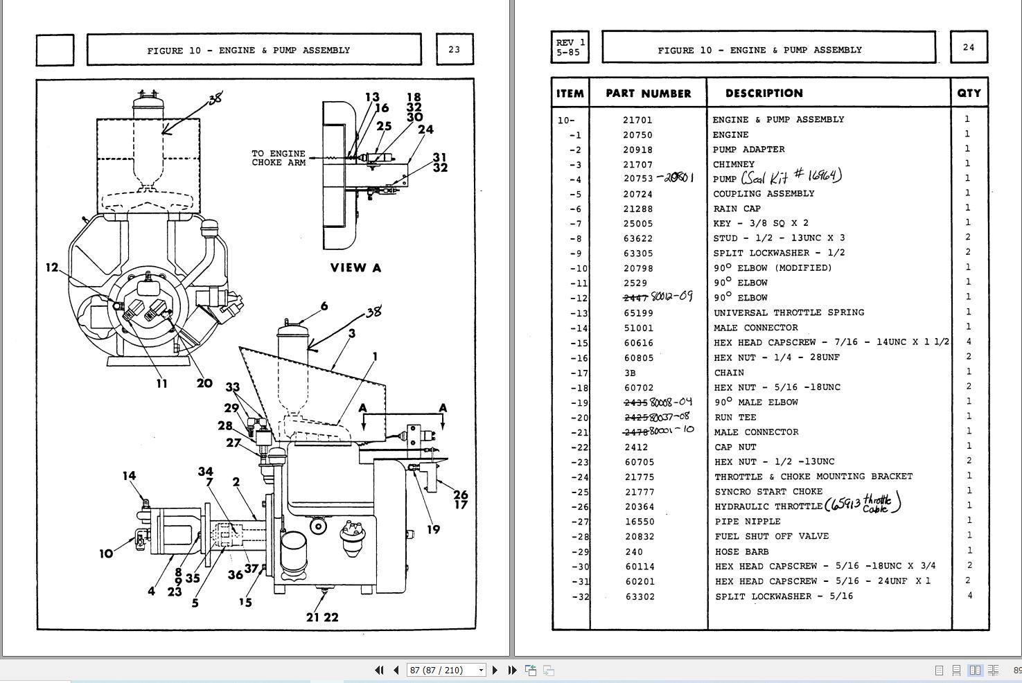The width and height of the screenshot is (1022, 683).
Task: Click TO ENGINE CHOKE ARM label
Action: 278,158
